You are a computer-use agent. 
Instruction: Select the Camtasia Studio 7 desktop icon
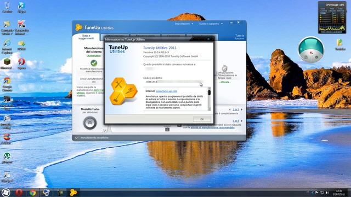[x=7, y=28]
